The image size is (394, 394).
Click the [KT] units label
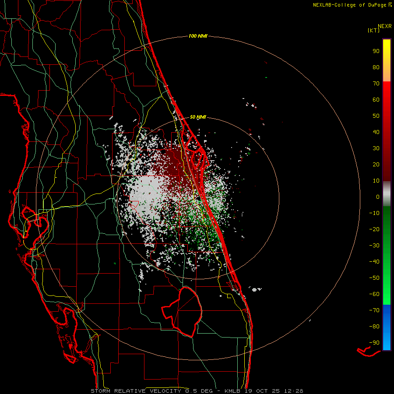tap(374, 30)
